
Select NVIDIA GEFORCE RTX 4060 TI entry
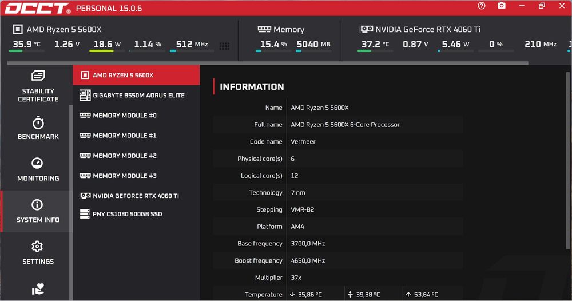[137, 196]
